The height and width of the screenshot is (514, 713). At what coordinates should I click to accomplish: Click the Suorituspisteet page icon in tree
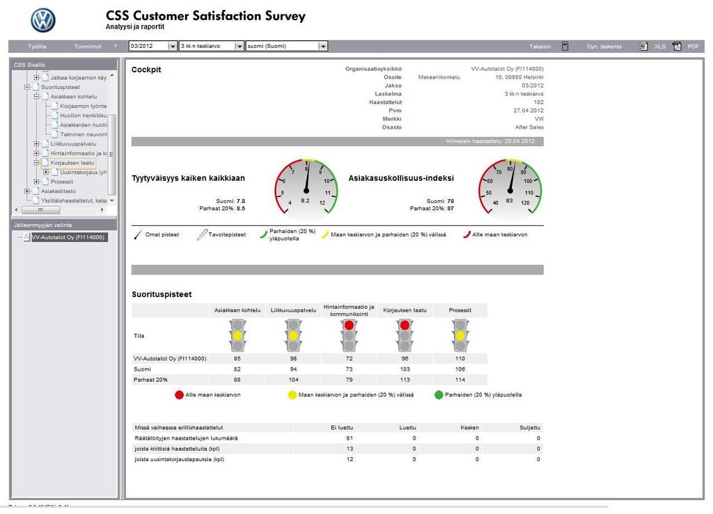36,87
